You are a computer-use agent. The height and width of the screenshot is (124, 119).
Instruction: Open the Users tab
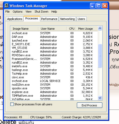(x=81, y=19)
